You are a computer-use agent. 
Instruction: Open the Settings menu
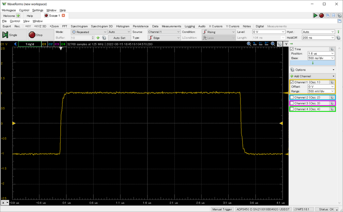[37, 10]
